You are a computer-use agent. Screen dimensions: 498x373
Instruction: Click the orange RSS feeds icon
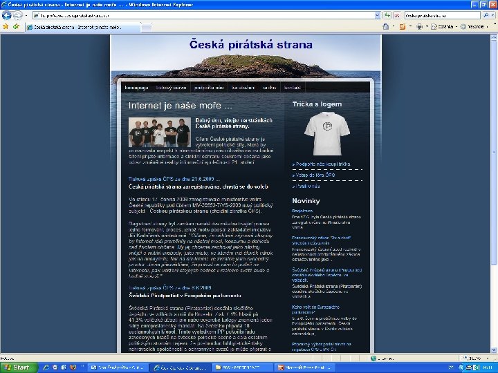point(403,27)
